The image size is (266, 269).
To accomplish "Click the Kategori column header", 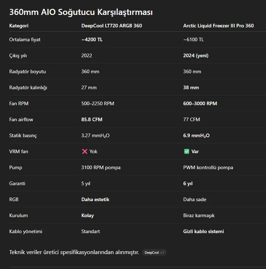I will tap(19, 26).
